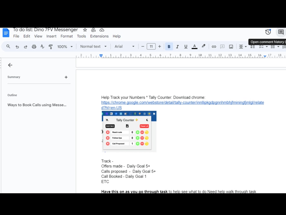Apply bulleted list formatting
This screenshot has width=286, height=215.
273,47
